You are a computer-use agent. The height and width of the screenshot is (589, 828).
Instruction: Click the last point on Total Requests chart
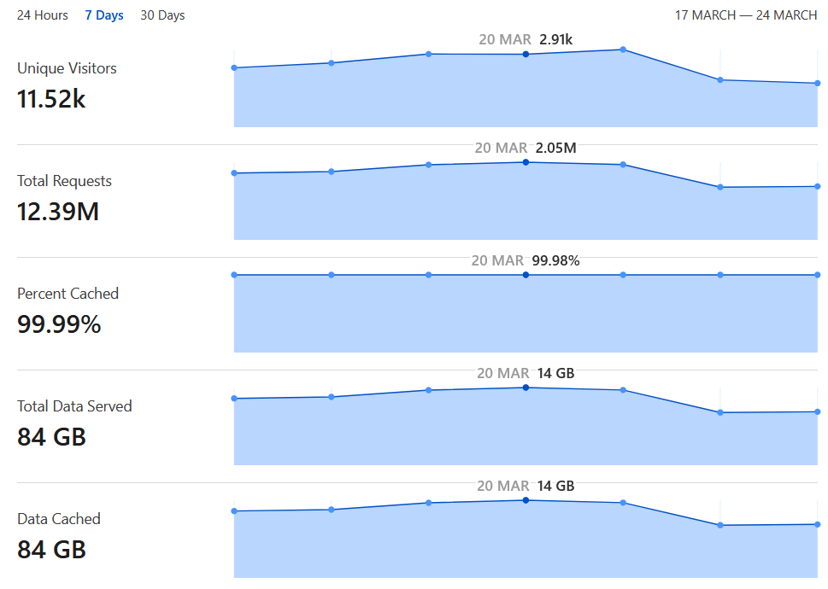click(x=818, y=186)
